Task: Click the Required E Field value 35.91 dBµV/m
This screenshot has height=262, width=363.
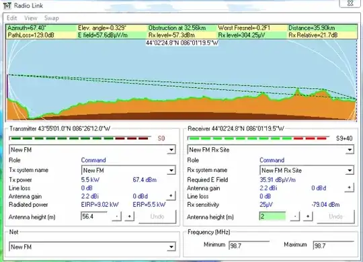Action: click(278, 180)
